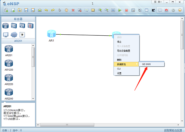The height and width of the screenshot is (132, 185).
Task: Select the PC terminal category icon
Action: point(6,35)
